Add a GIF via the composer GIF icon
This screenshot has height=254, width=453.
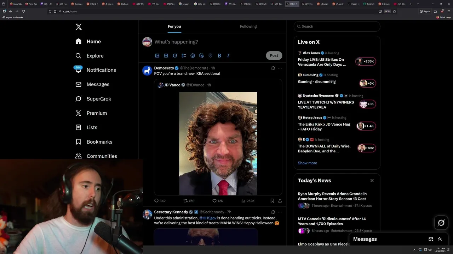point(166,55)
